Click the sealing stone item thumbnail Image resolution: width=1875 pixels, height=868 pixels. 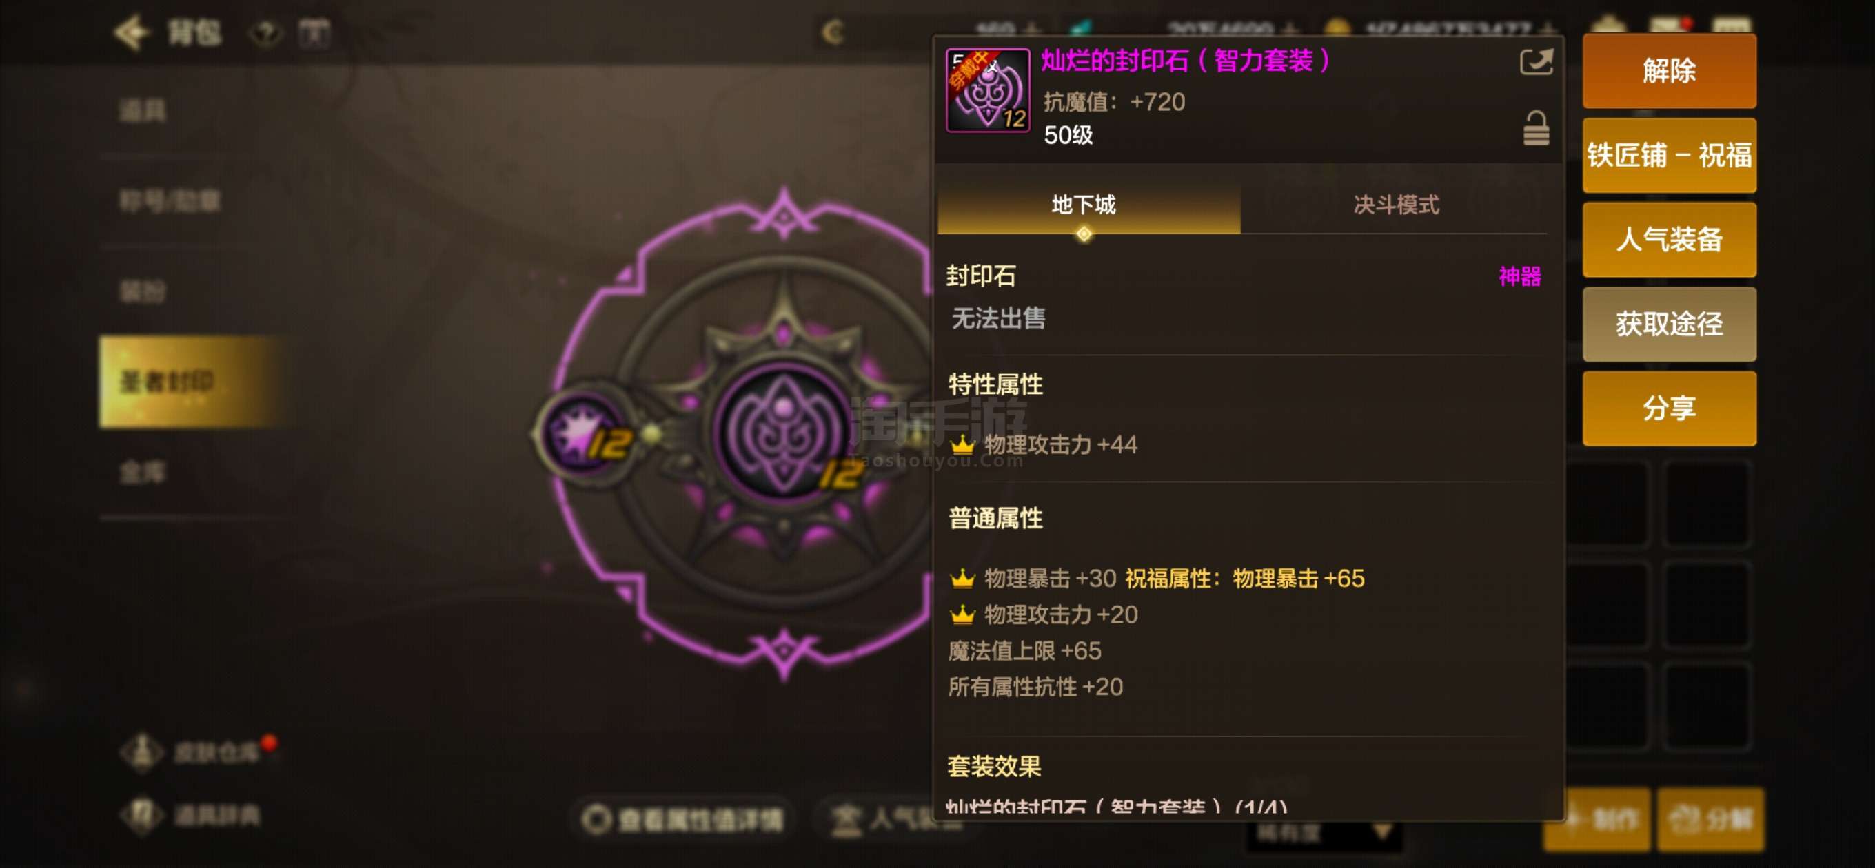(x=988, y=90)
